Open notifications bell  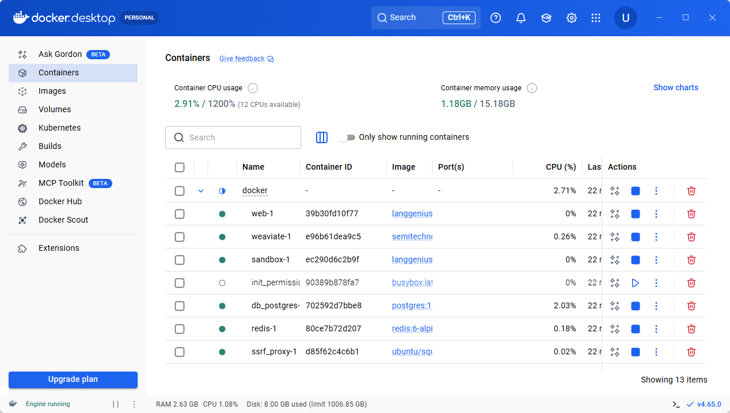(x=521, y=18)
